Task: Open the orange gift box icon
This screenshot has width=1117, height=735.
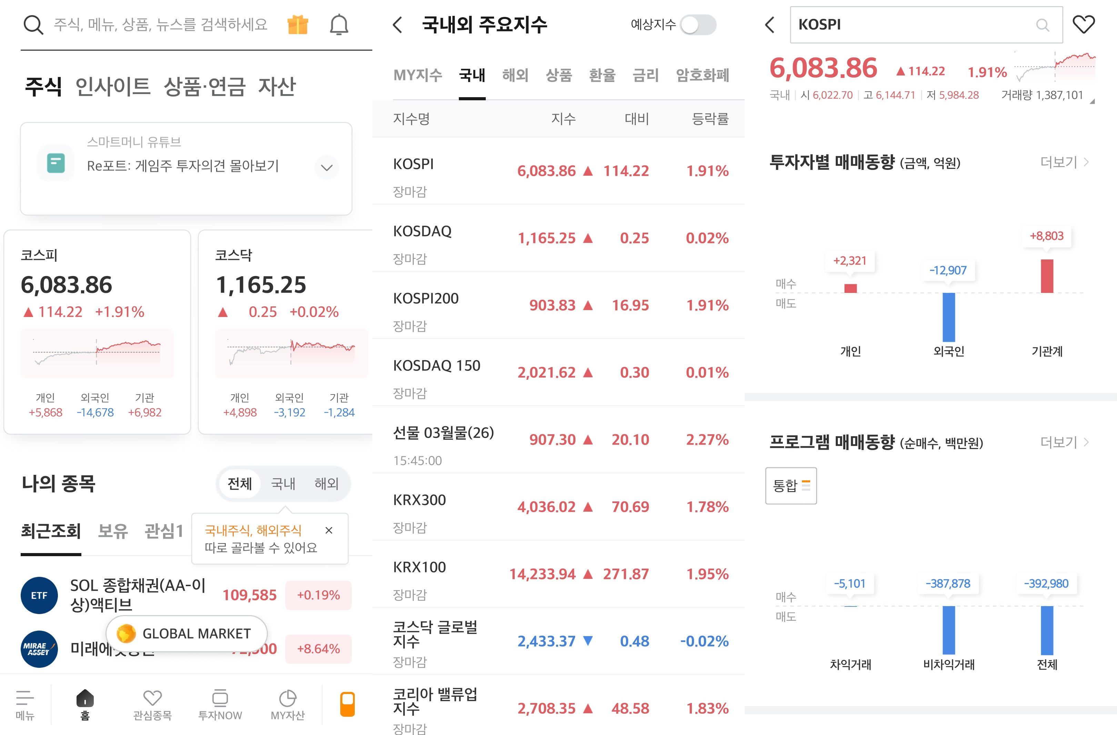Action: [298, 24]
